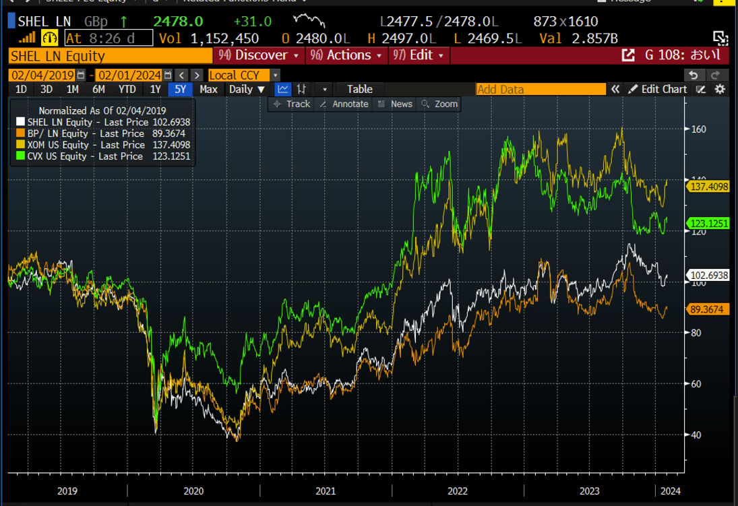Expand the chart type dropdown arrow
The height and width of the screenshot is (506, 738).
point(324,89)
